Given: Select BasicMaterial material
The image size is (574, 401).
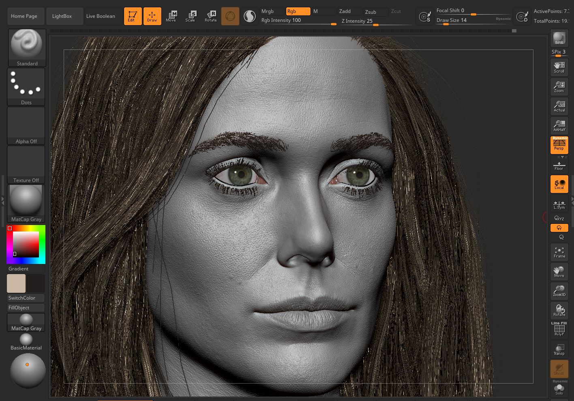Looking at the screenshot, I should [x=26, y=342].
